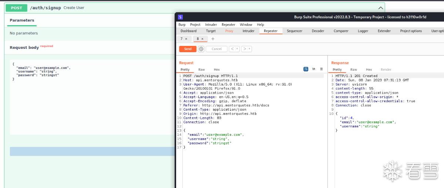Switch to the Decoder tab
The image size is (444, 188).
[318, 31]
